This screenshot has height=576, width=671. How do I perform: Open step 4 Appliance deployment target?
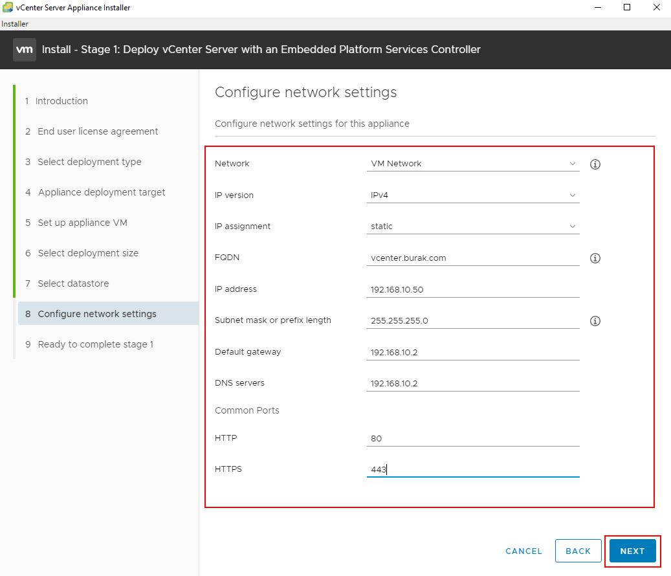95,192
